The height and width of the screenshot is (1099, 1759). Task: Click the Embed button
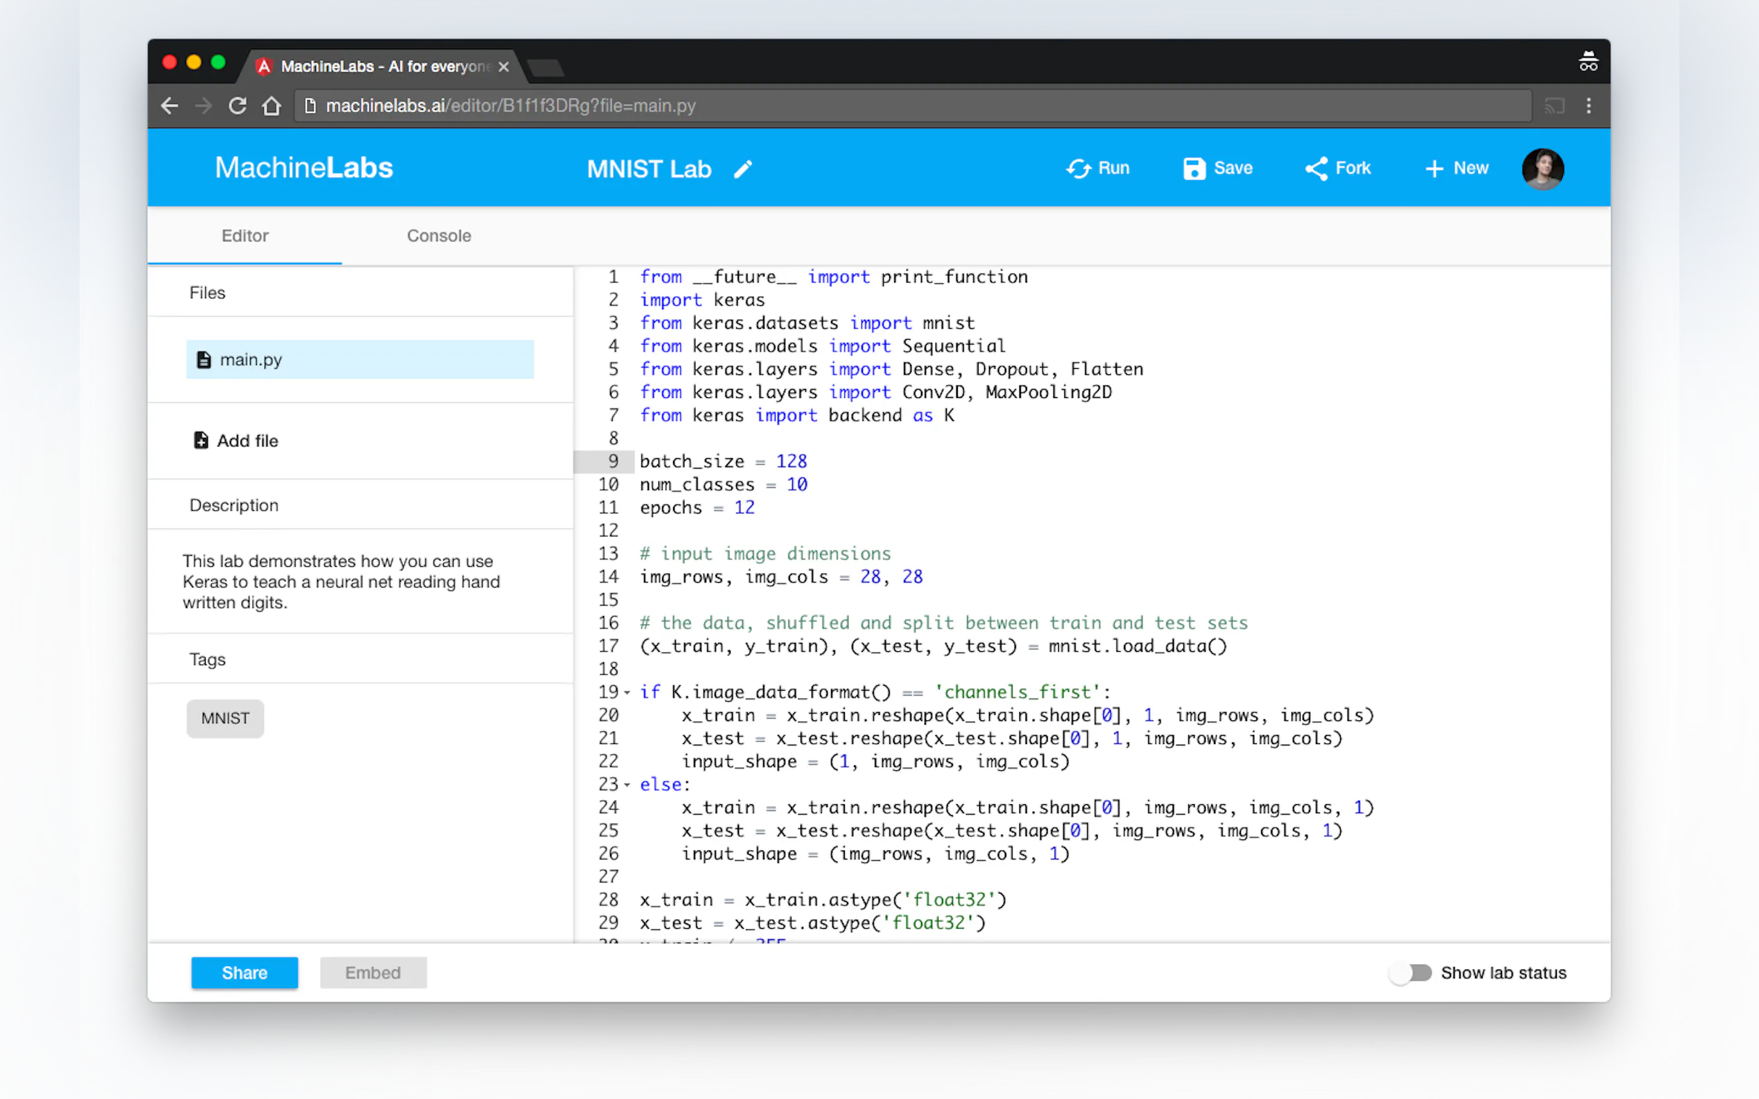(373, 972)
